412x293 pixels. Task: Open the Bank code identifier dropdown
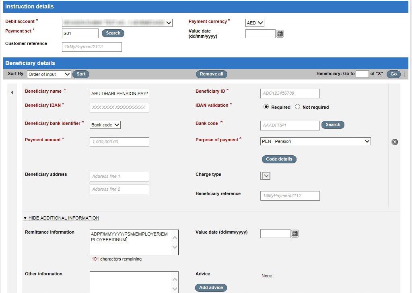(105, 125)
